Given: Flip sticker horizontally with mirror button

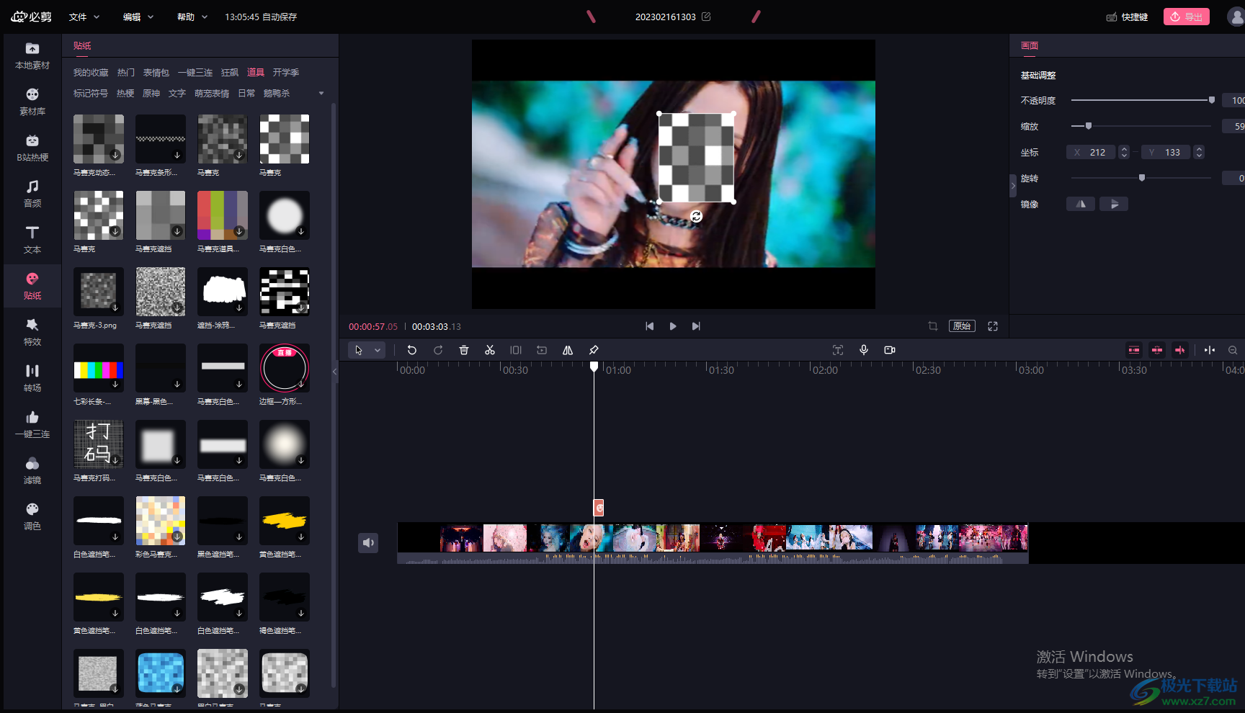Looking at the screenshot, I should (1081, 204).
